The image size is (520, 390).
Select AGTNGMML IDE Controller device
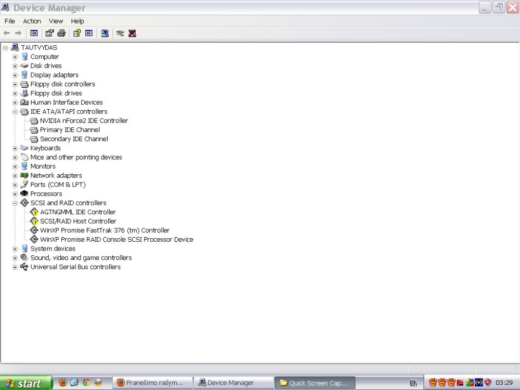(77, 212)
